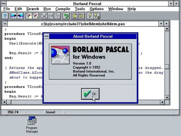This screenshot has width=181, height=136.
Task: Click the editor vertical scrollbar thumb
Action: pyautogui.click(x=167, y=66)
